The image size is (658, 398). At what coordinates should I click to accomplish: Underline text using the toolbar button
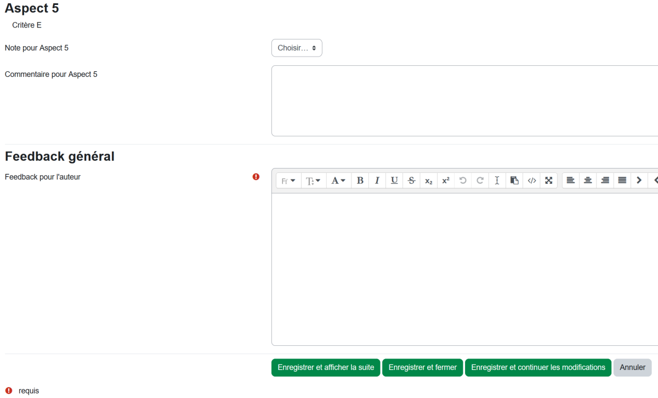point(394,181)
